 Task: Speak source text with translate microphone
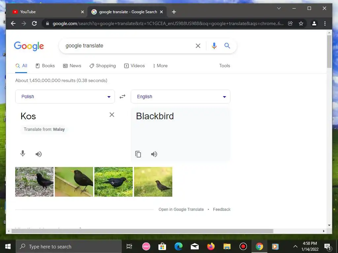(x=23, y=154)
